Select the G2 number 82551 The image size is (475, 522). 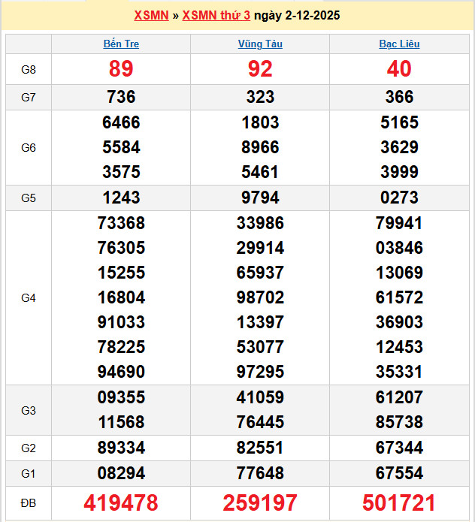pyautogui.click(x=260, y=448)
